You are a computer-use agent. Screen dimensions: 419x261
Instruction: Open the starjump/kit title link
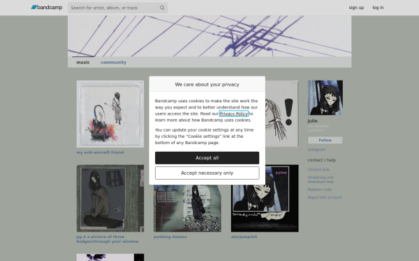[x=244, y=237]
